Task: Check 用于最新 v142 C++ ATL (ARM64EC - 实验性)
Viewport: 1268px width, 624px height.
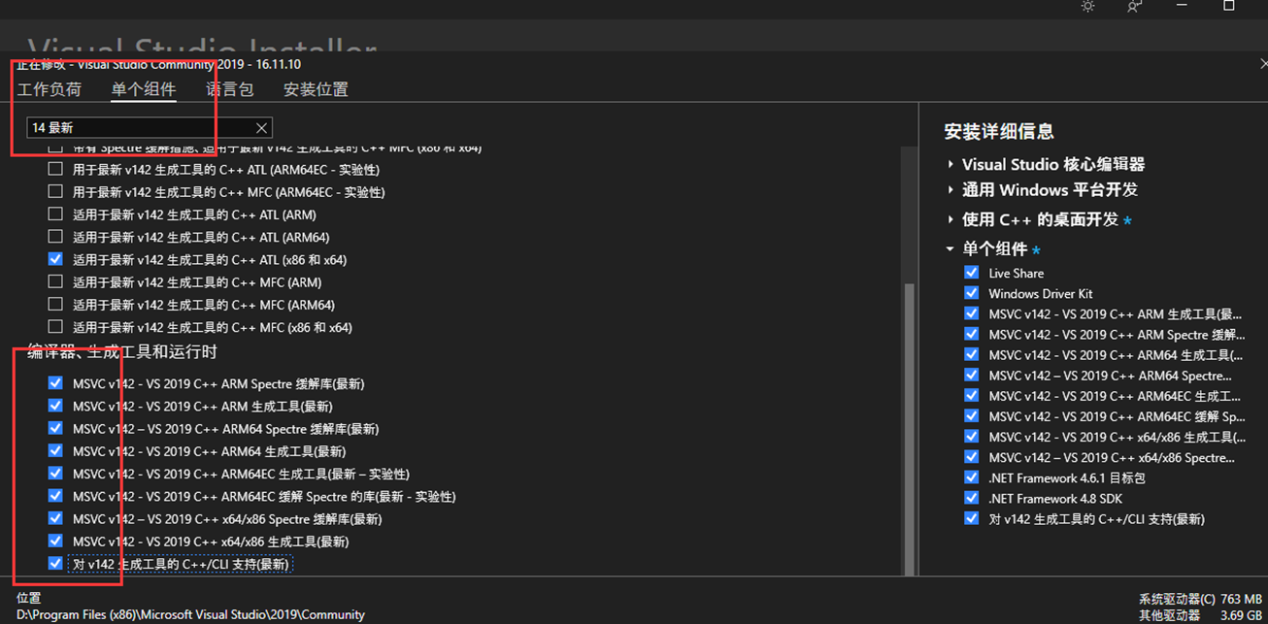Action: coord(55,169)
